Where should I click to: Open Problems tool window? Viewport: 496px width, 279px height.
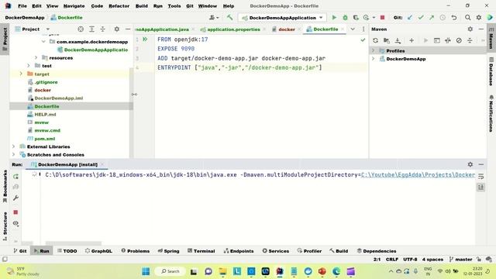coord(136,251)
